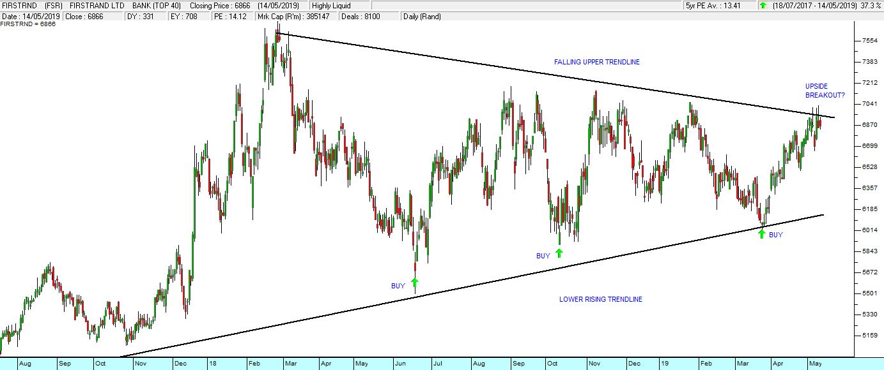
Task: Click the (FSR) short code
Action: 54,6
